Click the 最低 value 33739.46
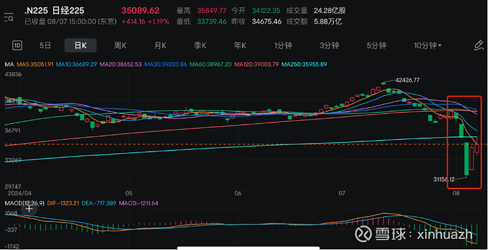Screen dimensions: 488x250 [x=212, y=21]
